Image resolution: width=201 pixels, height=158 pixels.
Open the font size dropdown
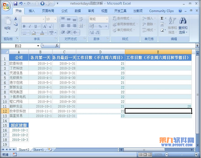55,19
